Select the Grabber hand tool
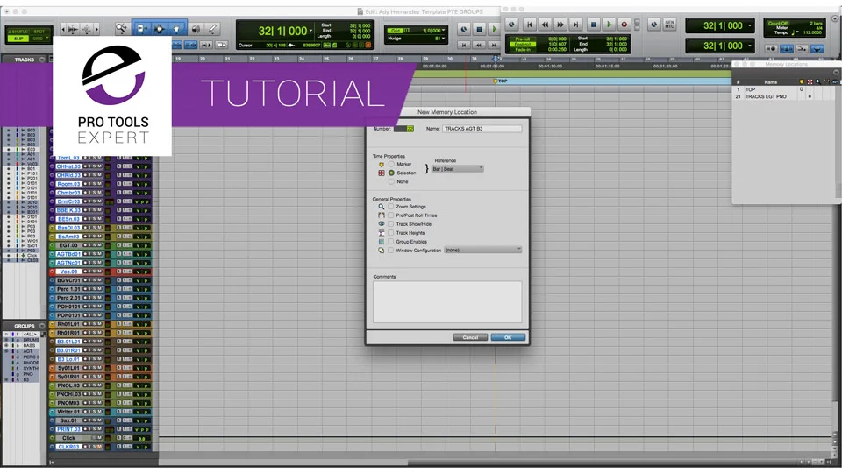842x473 pixels. point(176,29)
